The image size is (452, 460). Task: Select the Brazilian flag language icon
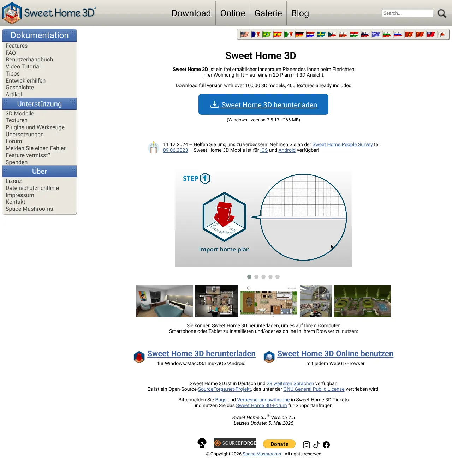(267, 34)
